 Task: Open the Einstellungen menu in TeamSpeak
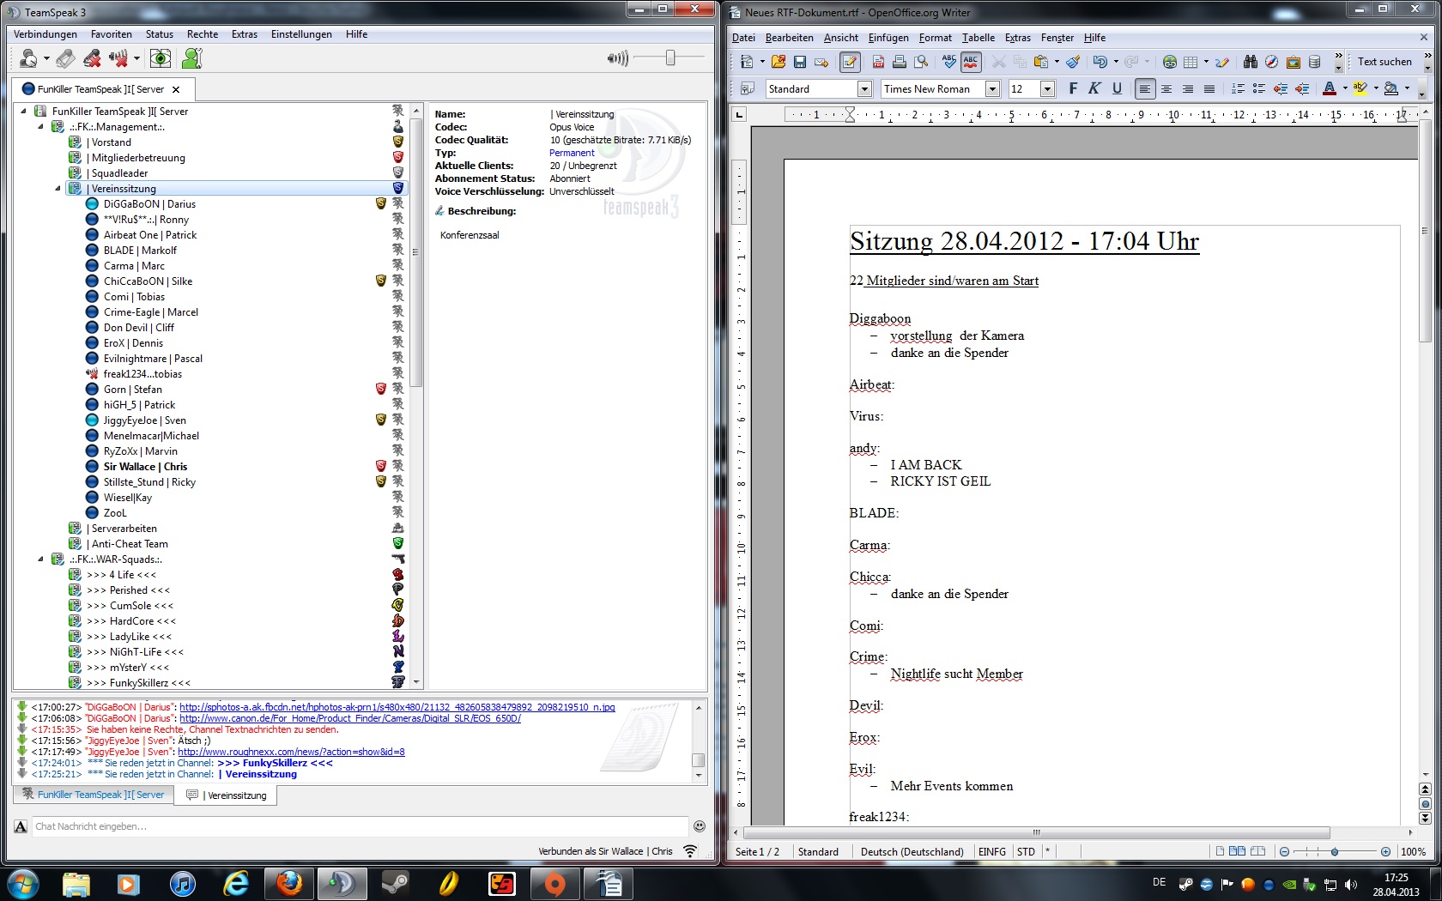(301, 34)
